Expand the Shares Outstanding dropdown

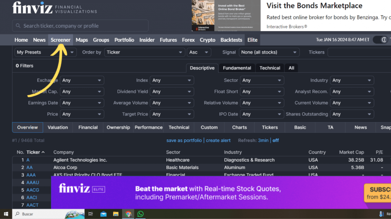352,114
